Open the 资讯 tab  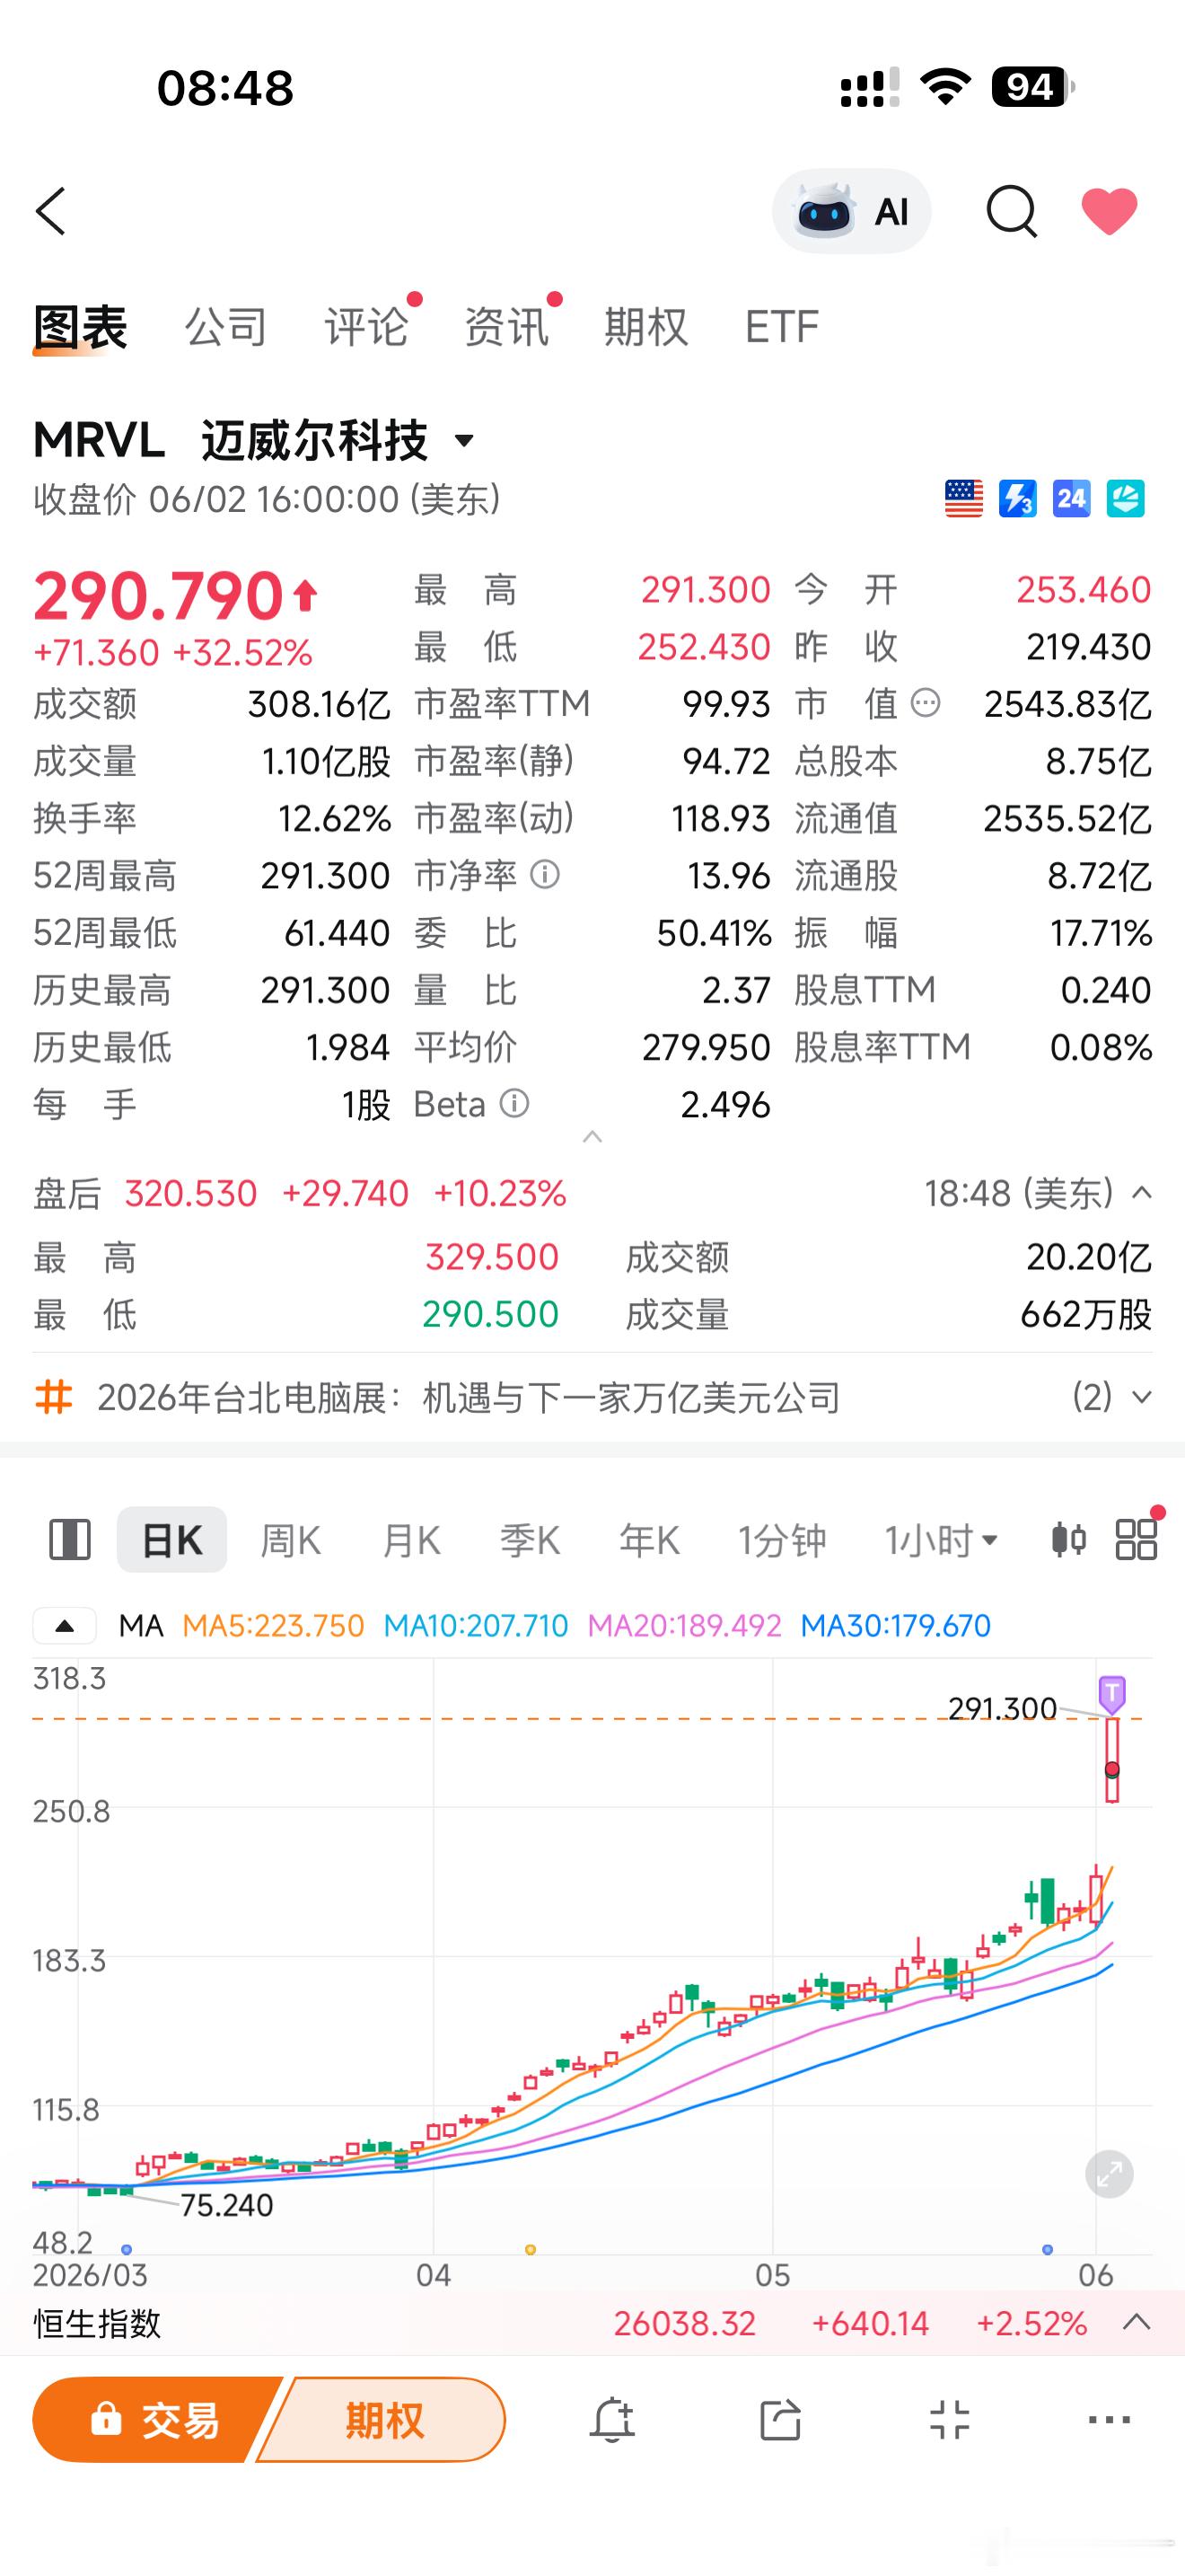coord(505,327)
